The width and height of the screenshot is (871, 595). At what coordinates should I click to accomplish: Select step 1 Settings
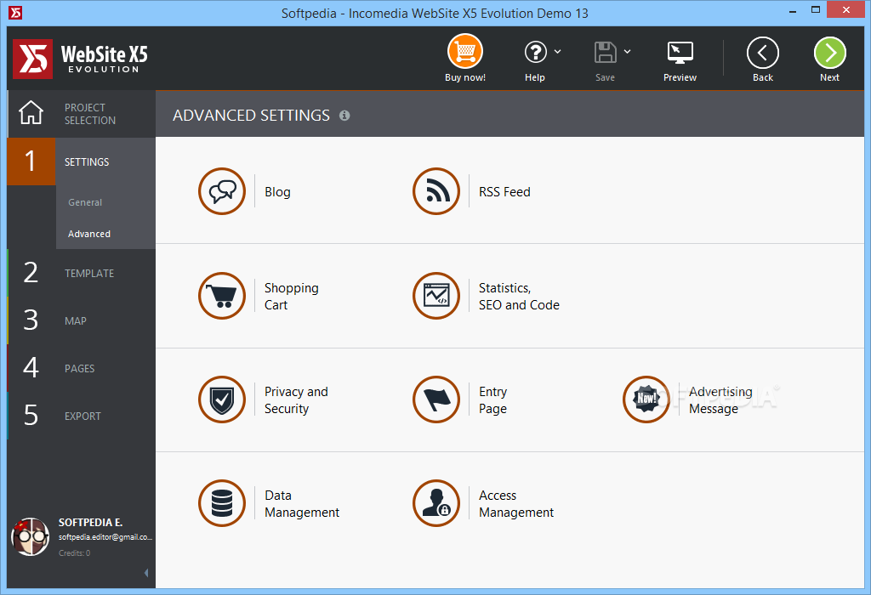82,161
